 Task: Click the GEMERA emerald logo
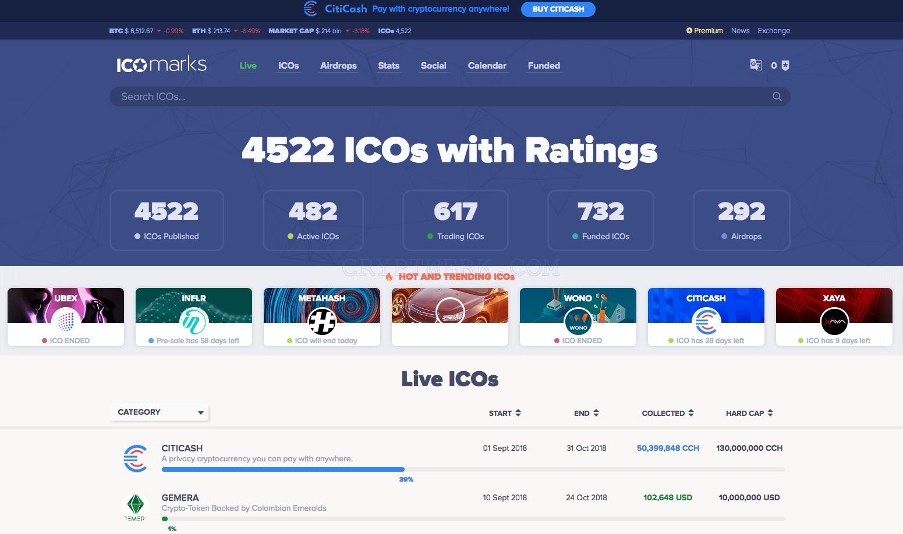coord(135,507)
